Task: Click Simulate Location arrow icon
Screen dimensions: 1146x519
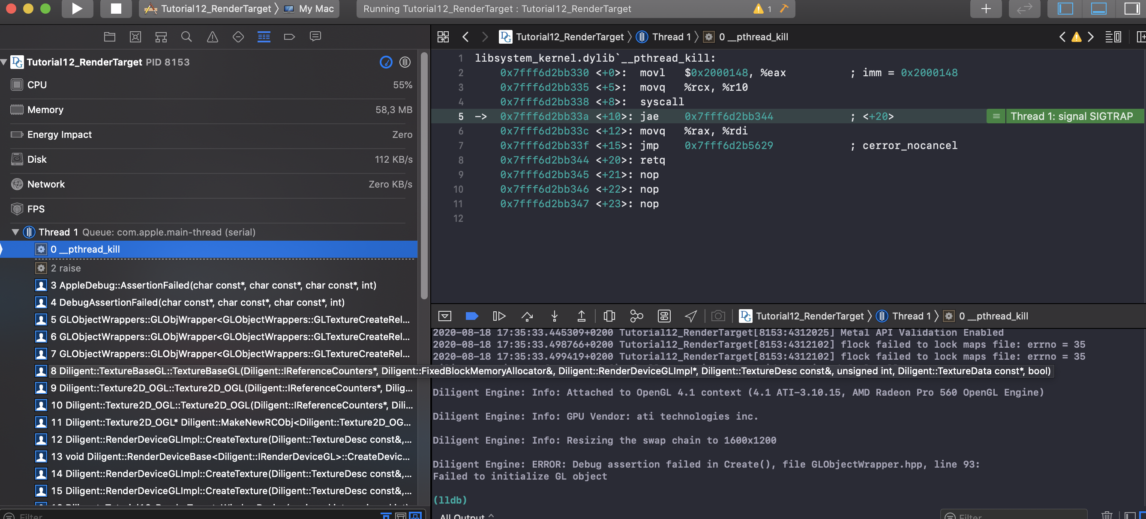Action: pyautogui.click(x=690, y=316)
